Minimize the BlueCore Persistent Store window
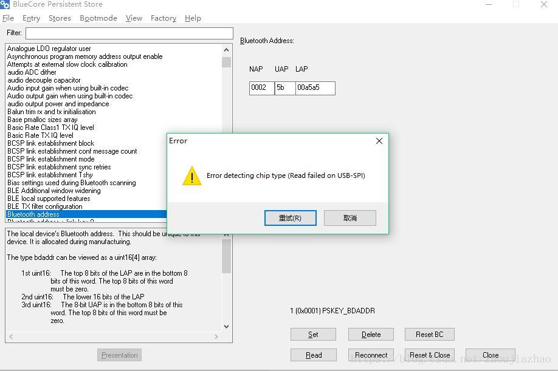 [489, 5]
